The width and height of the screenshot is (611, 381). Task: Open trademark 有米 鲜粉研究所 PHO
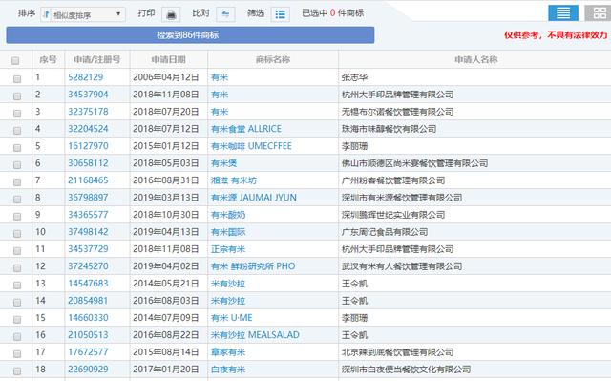tap(253, 266)
